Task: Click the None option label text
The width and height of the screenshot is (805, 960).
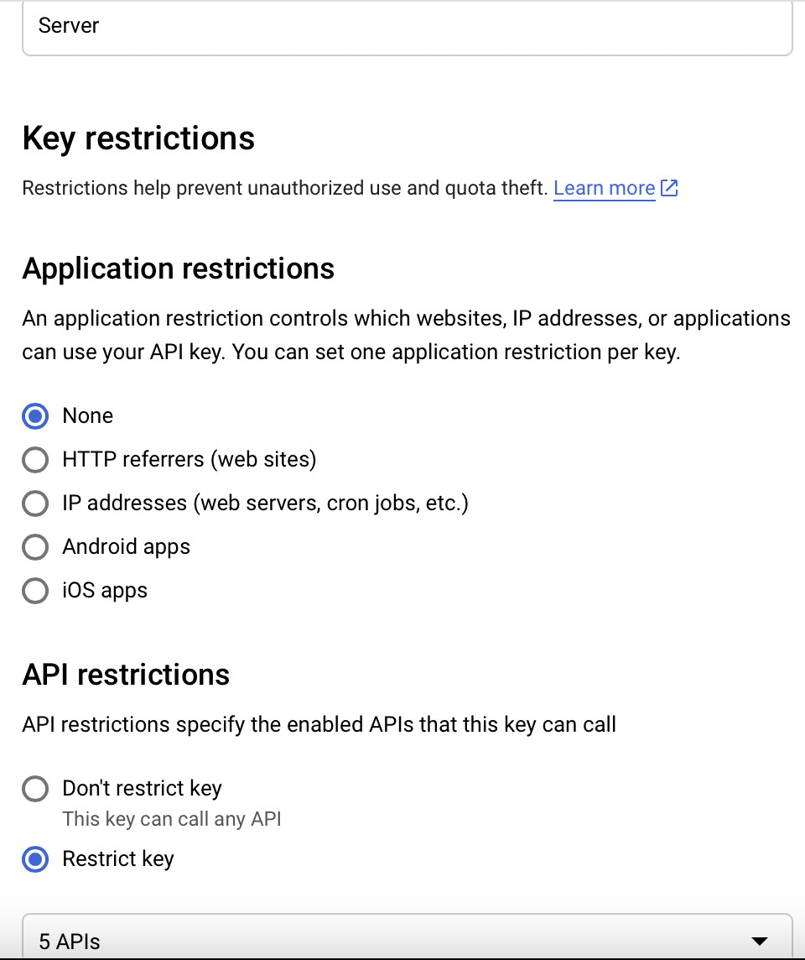Action: tap(87, 415)
